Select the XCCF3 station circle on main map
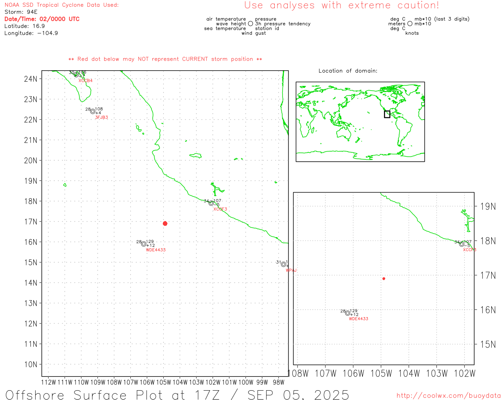 211,203
